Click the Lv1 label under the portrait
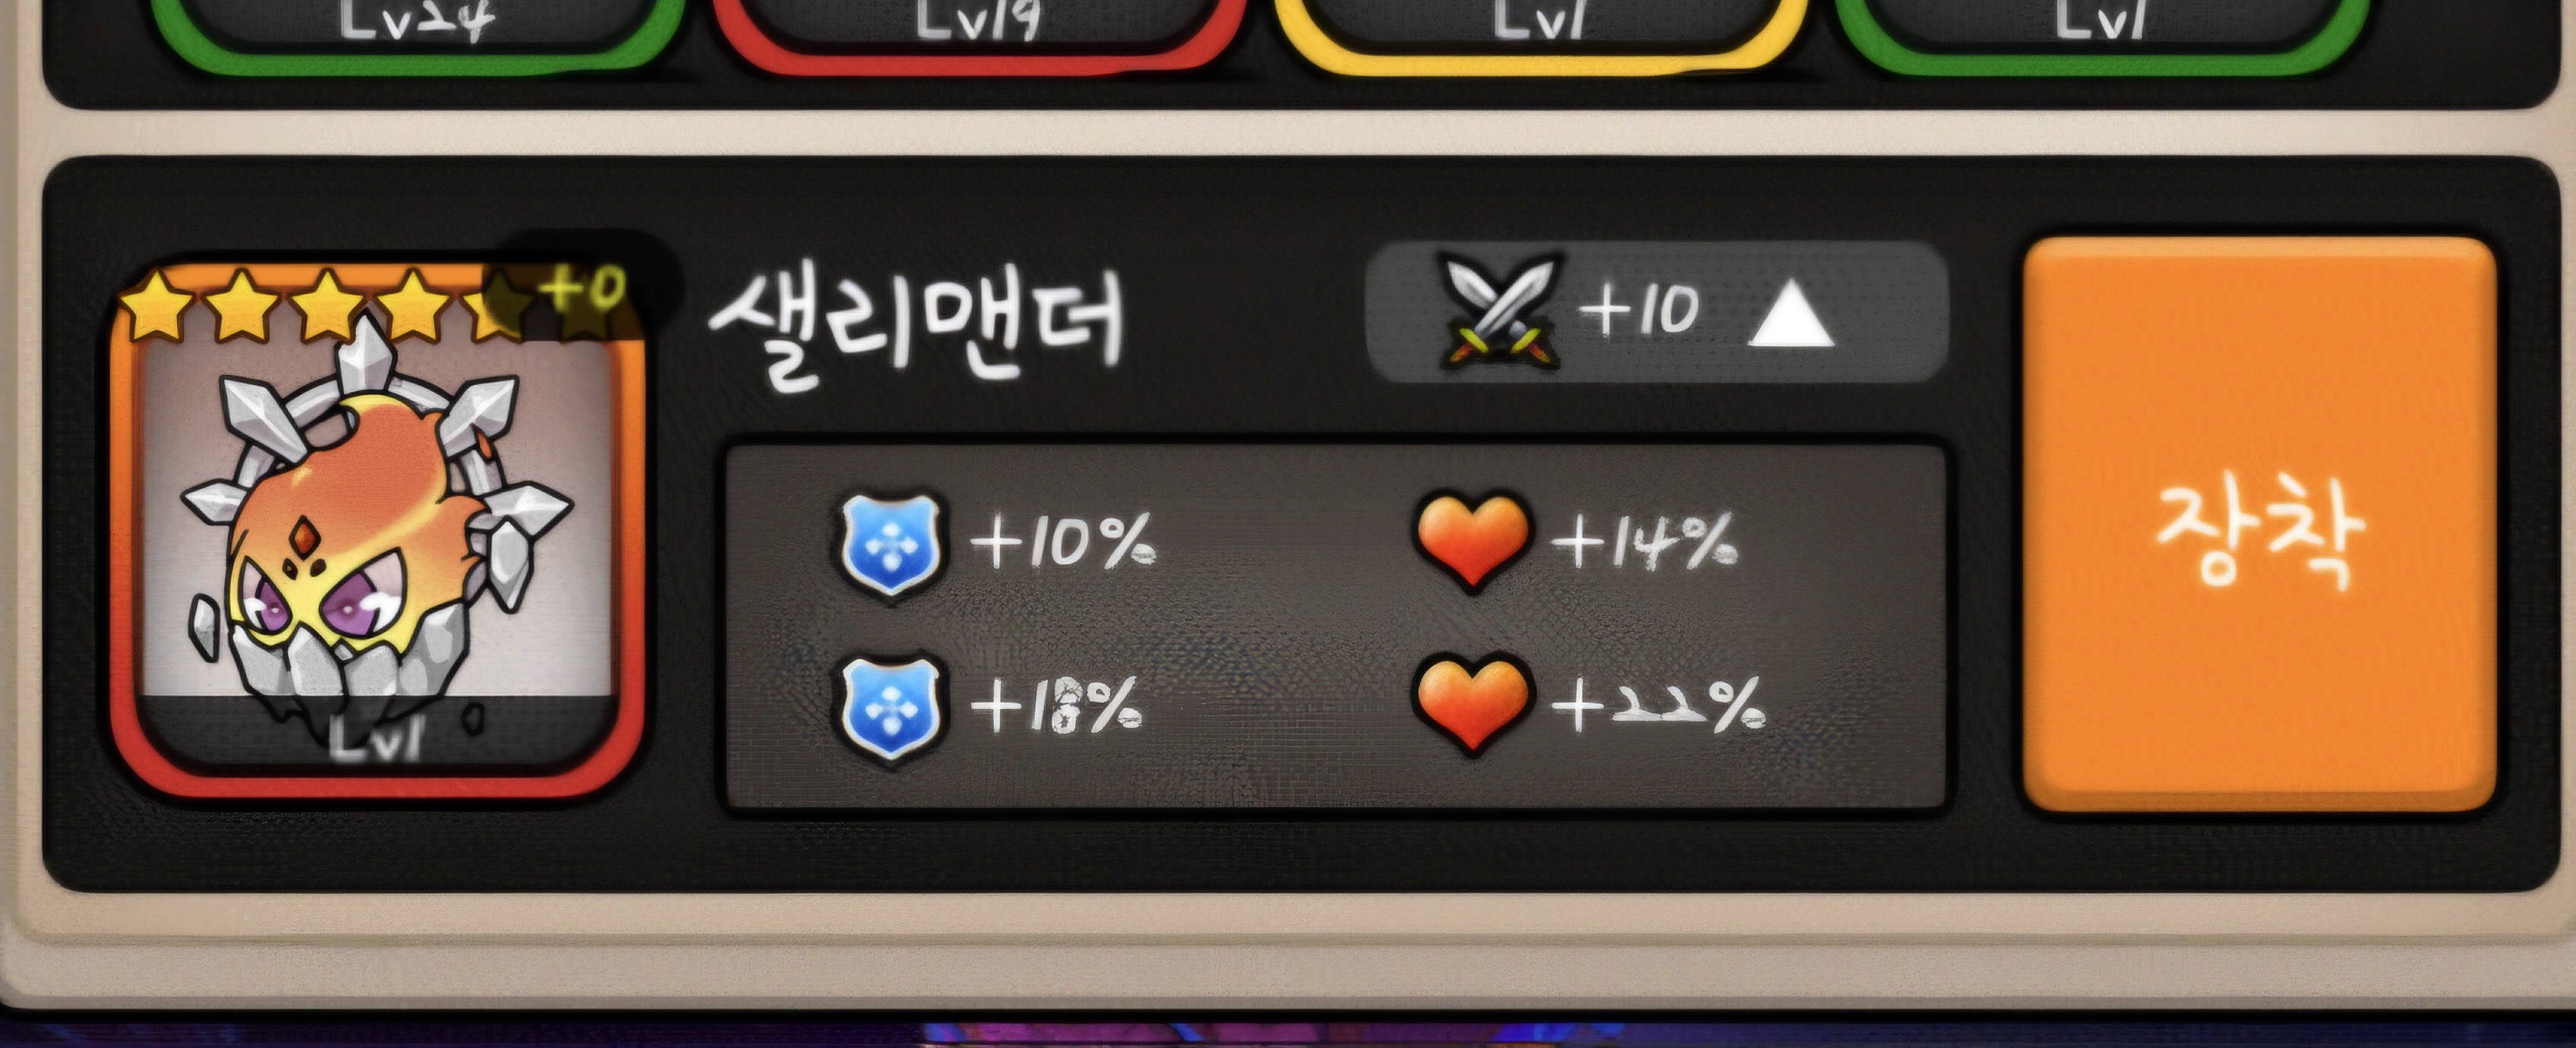2576x1048 pixels. pyautogui.click(x=376, y=739)
